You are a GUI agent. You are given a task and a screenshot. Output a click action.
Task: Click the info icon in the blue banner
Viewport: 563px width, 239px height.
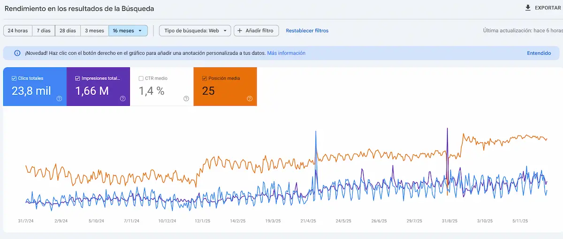click(x=17, y=53)
